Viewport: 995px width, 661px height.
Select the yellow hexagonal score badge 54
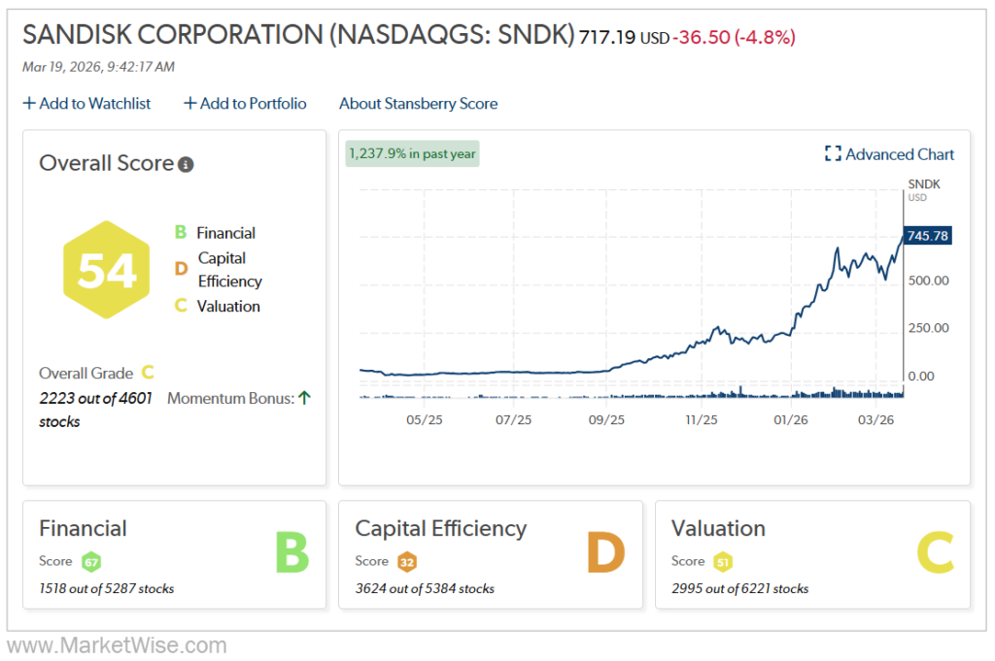(106, 270)
